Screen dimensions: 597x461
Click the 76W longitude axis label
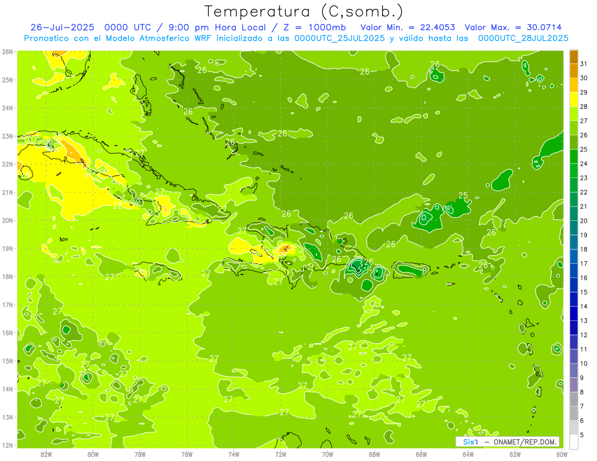[x=187, y=454]
